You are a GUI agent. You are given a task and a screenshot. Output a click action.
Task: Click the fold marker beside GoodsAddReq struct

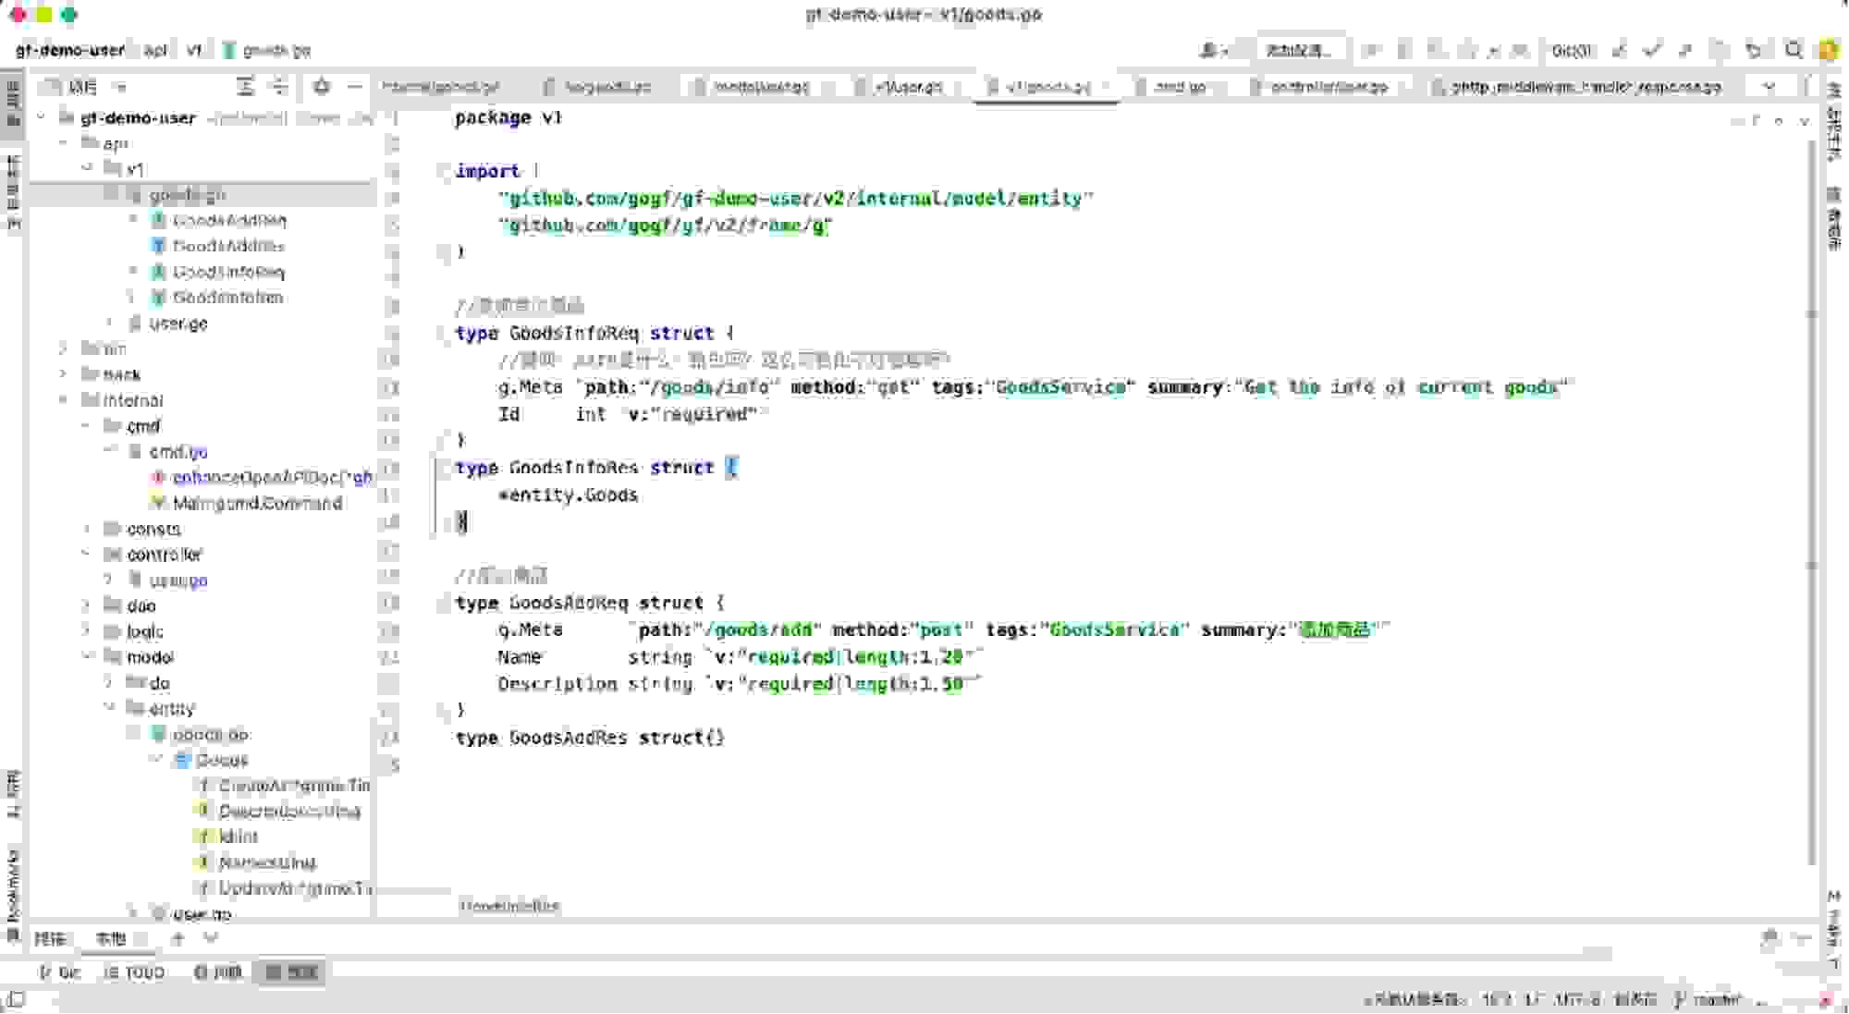pyautogui.click(x=441, y=603)
